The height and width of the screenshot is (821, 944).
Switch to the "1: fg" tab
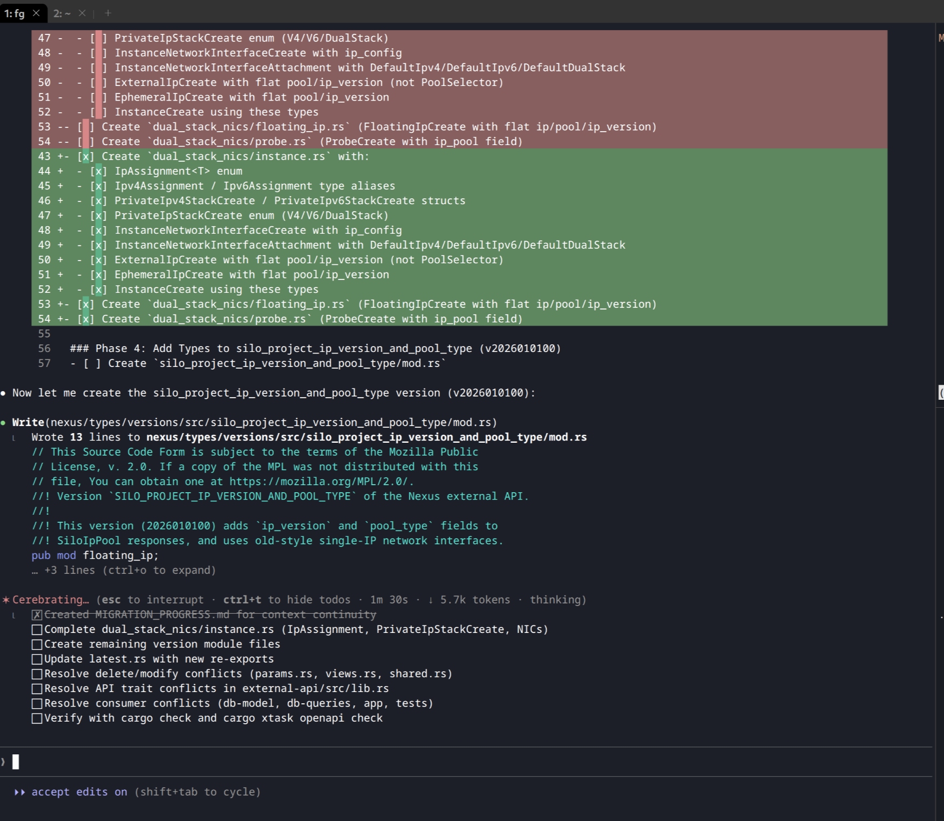point(15,13)
